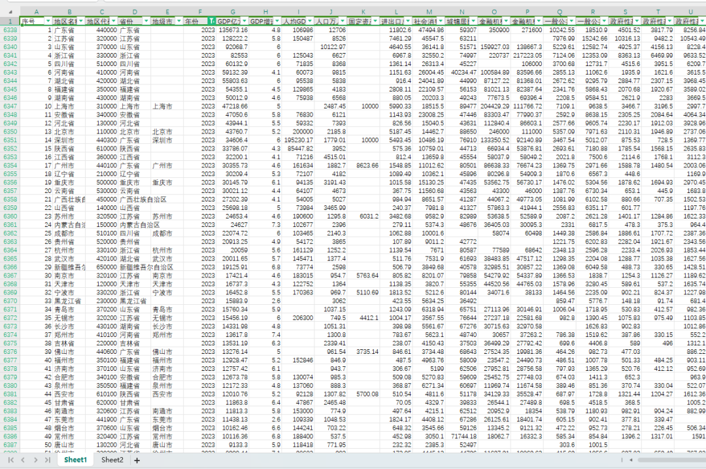Select row header 1
Viewport: 706px width, 469px height.
click(x=10, y=21)
